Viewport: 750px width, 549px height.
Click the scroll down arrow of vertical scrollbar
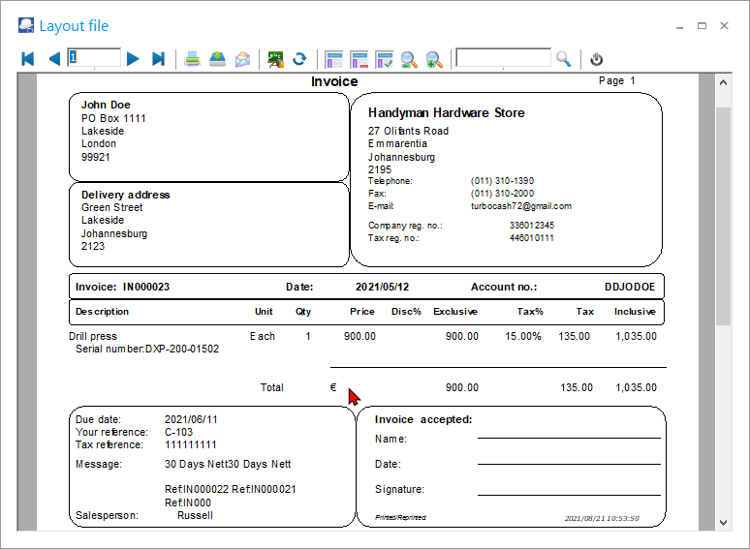(x=723, y=522)
